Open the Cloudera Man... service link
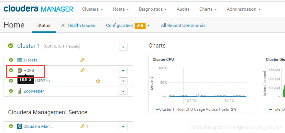This screenshot has width=285, height=133. (38, 126)
